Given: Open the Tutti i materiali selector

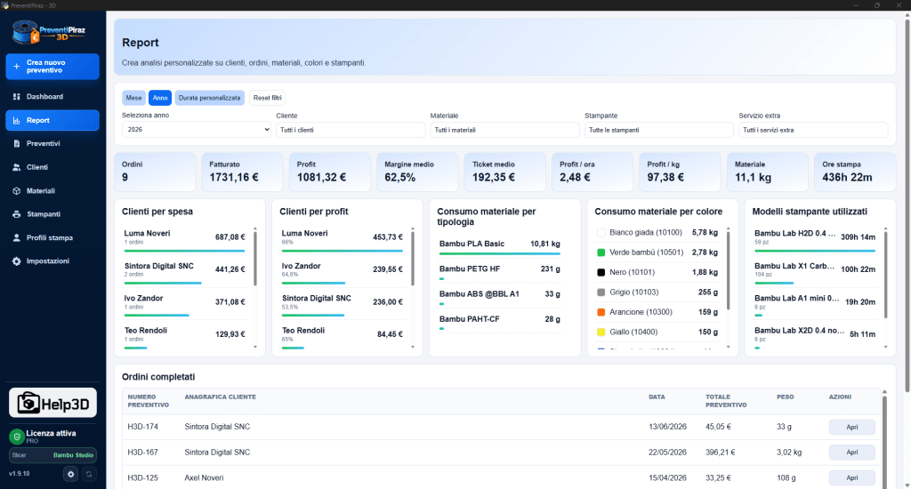Looking at the screenshot, I should (x=505, y=130).
